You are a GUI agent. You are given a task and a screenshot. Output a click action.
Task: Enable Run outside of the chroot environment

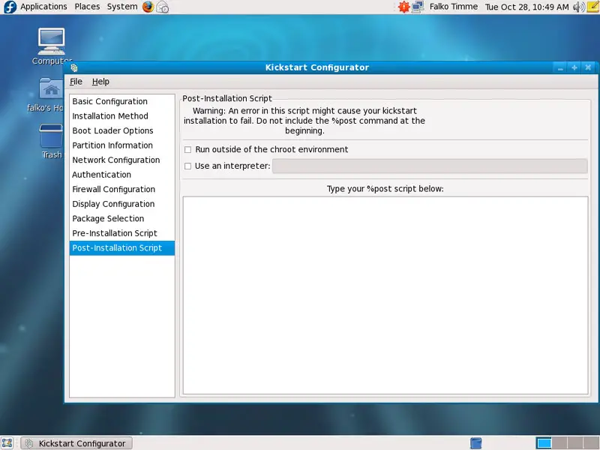click(188, 149)
